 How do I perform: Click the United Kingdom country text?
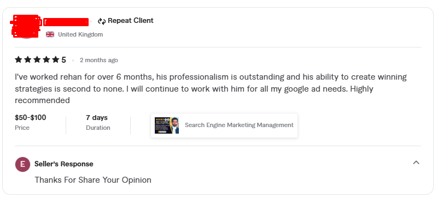point(80,34)
